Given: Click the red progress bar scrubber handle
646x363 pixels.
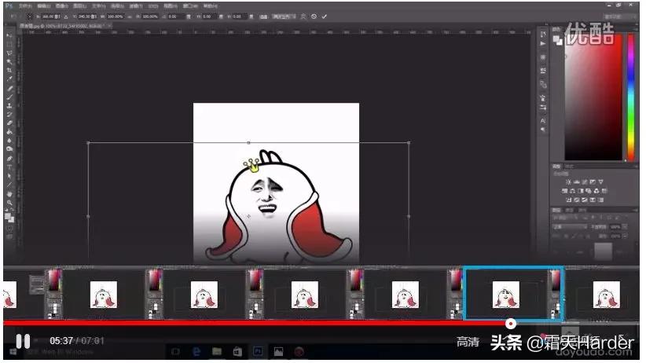Looking at the screenshot, I should point(511,323).
